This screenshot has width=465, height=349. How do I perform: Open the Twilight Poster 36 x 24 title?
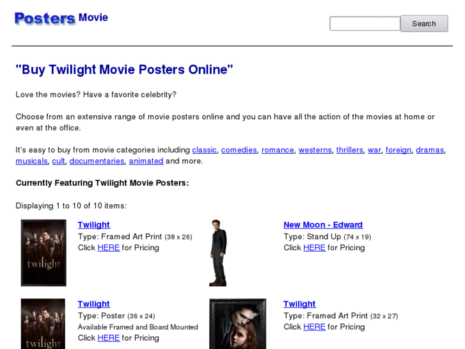click(x=94, y=304)
